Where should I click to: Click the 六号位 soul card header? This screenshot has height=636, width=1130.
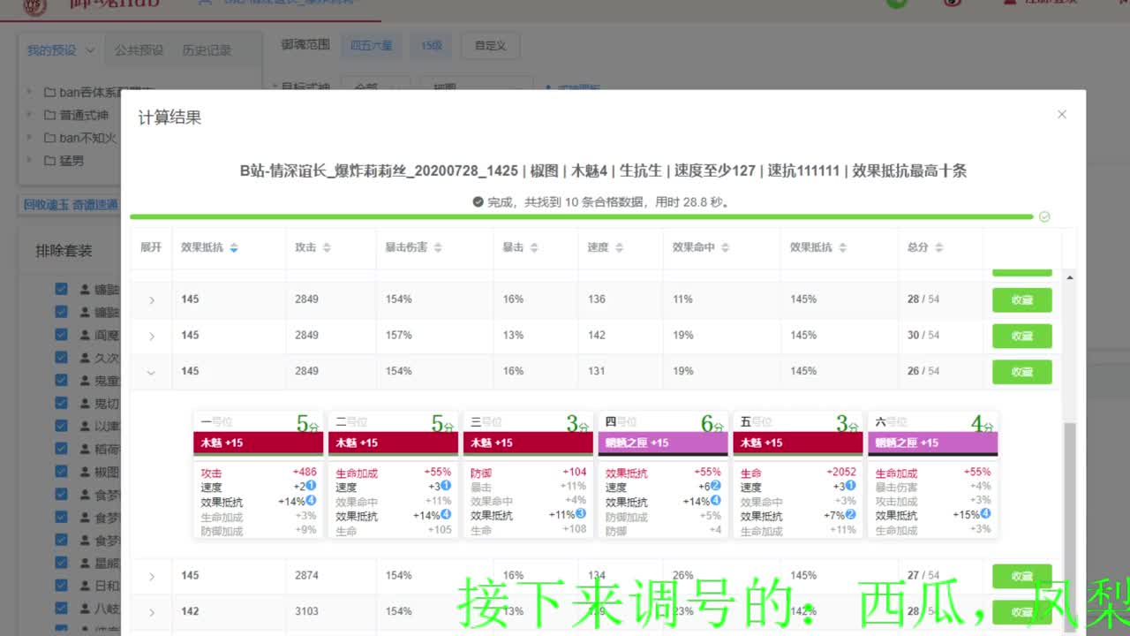[933, 443]
